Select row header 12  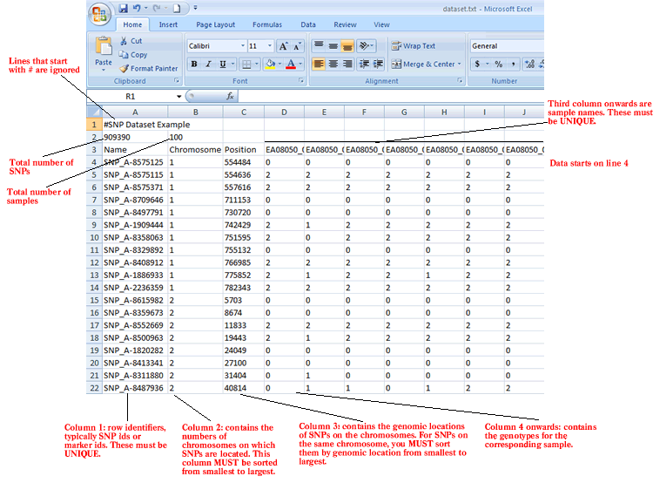pyautogui.click(x=95, y=262)
